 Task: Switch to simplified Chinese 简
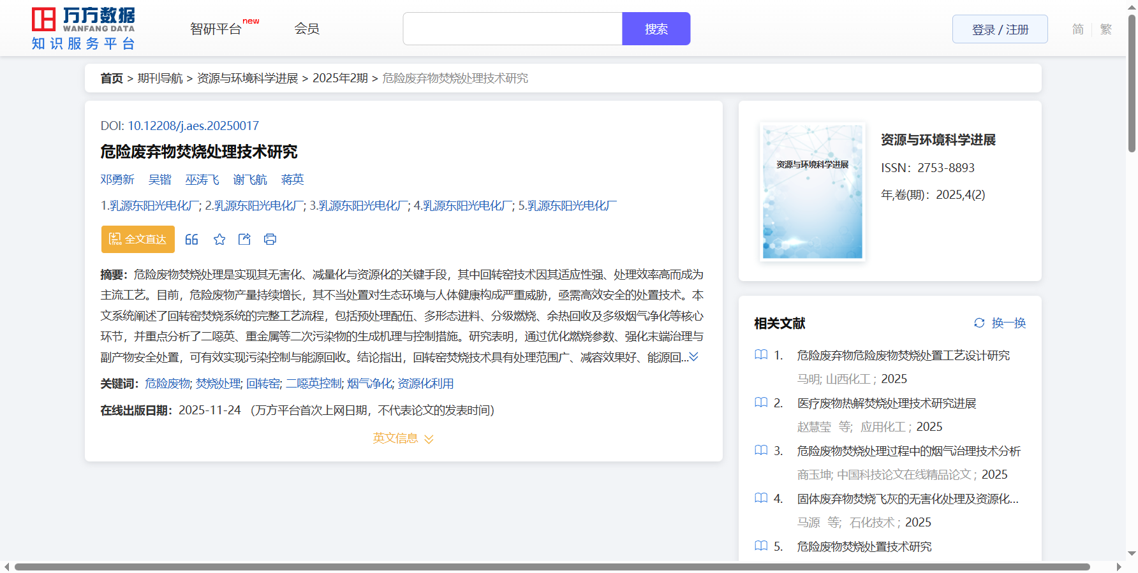coord(1077,29)
